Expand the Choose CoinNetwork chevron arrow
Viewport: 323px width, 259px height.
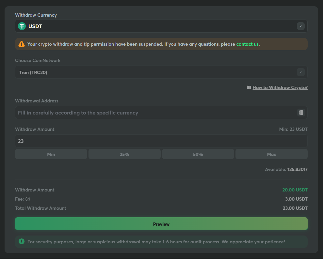300,72
